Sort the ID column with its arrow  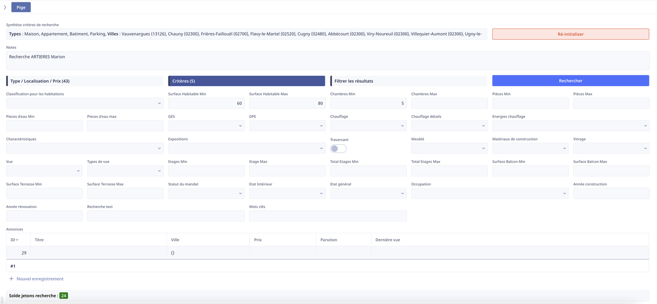pyautogui.click(x=17, y=240)
